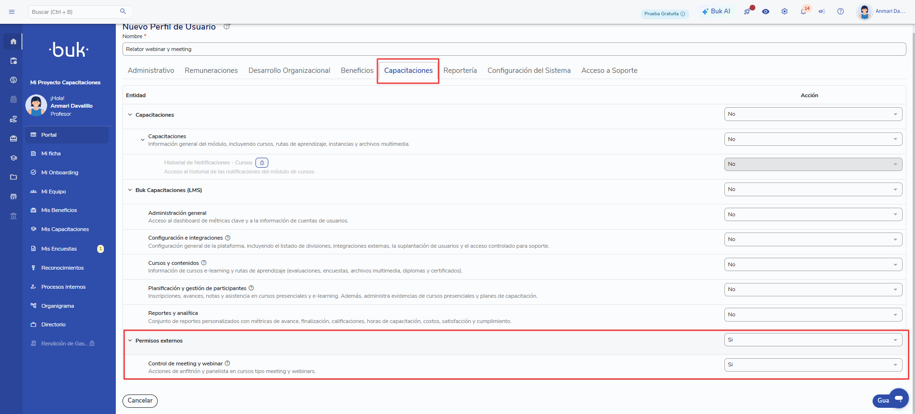Collapse the Permisos externos section
The image size is (915, 414).
(130, 341)
